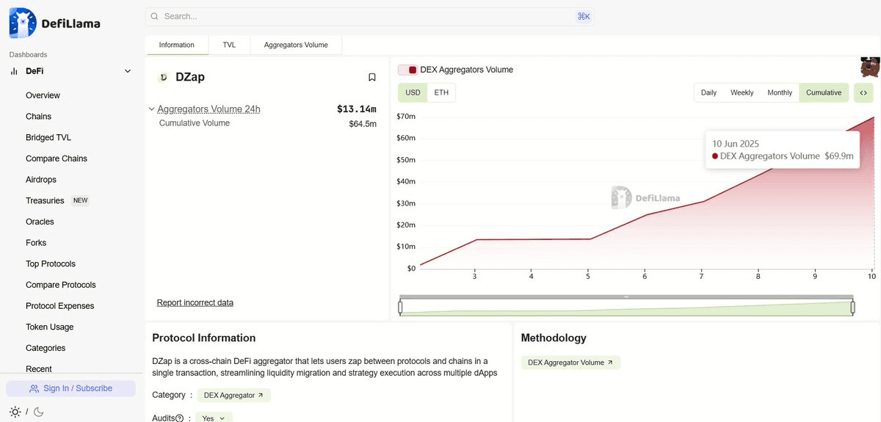
Task: Set chart interval to Monthly
Action: [780, 92]
